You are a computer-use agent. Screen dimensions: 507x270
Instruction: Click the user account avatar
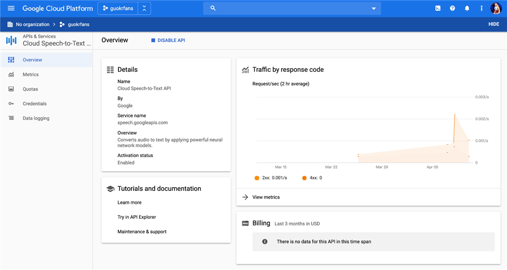point(496,8)
